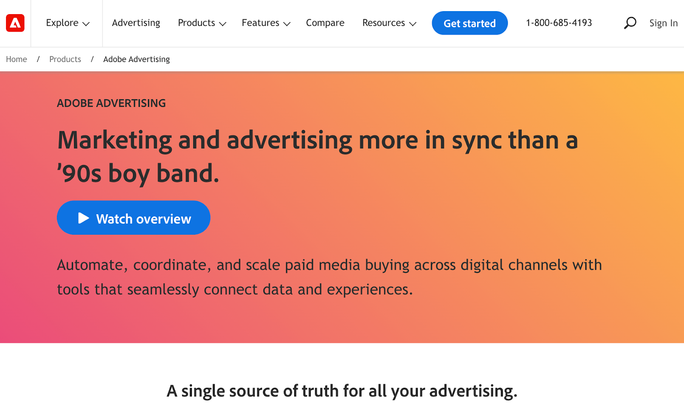
Task: Open the Products breadcrumb link
Action: (65, 59)
